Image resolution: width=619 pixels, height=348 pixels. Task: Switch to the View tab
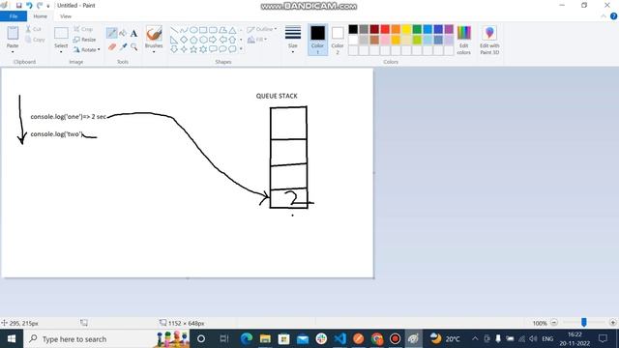pyautogui.click(x=66, y=16)
